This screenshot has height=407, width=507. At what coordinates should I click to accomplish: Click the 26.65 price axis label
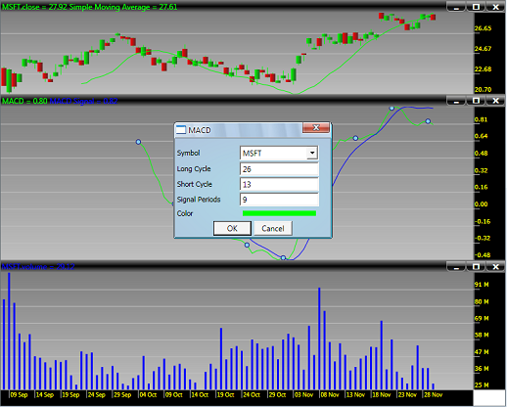(x=483, y=28)
